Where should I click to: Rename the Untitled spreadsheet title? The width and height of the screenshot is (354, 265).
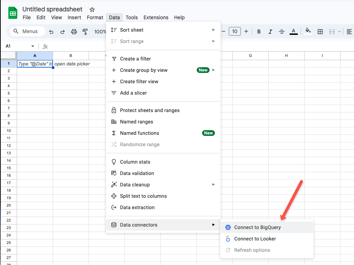(52, 9)
